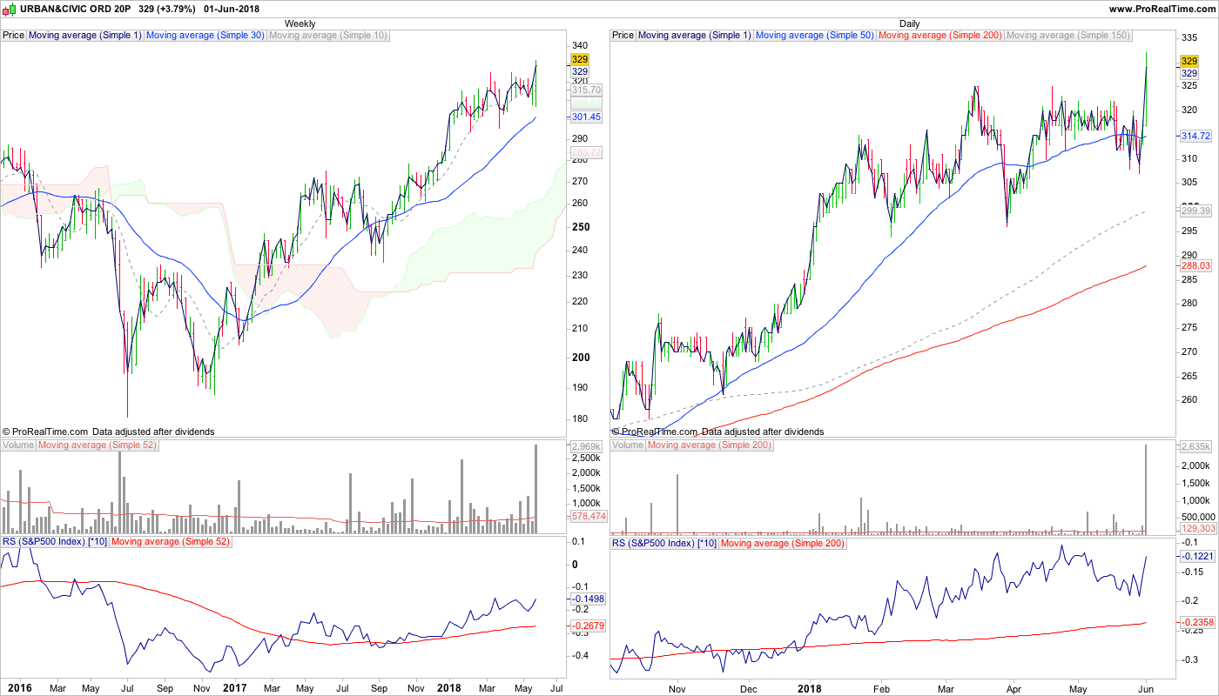Click the 2018 marker on daily time axis

pos(810,688)
